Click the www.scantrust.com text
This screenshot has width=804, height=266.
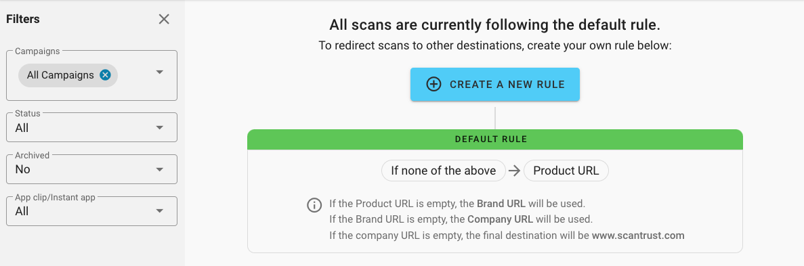pyautogui.click(x=638, y=236)
